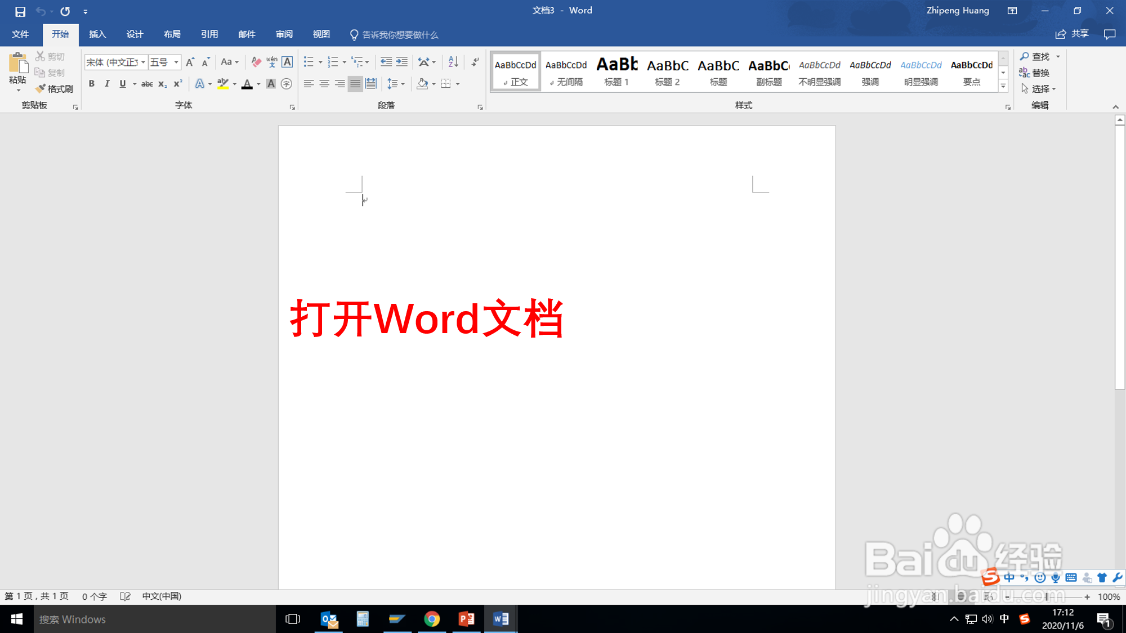Open the 布局 ribbon tab
Viewport: 1126px width, 633px height.
tap(172, 34)
